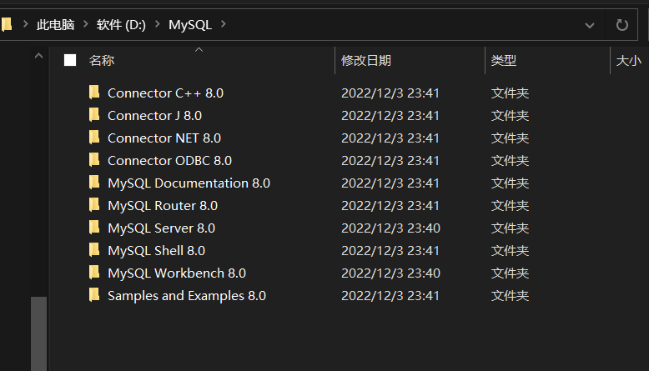Sort files by 大小 column
649x371 pixels.
[x=628, y=61]
